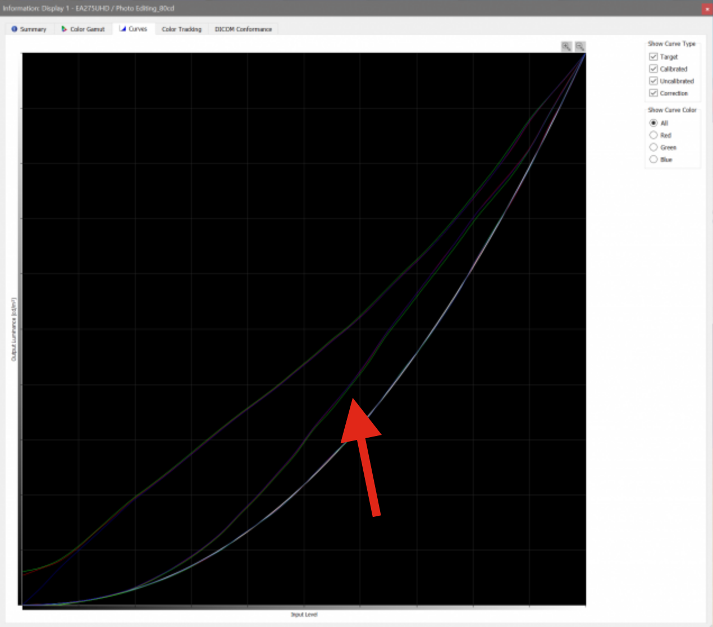
Task: Open the DICOM Conformance tab
Action: [243, 29]
